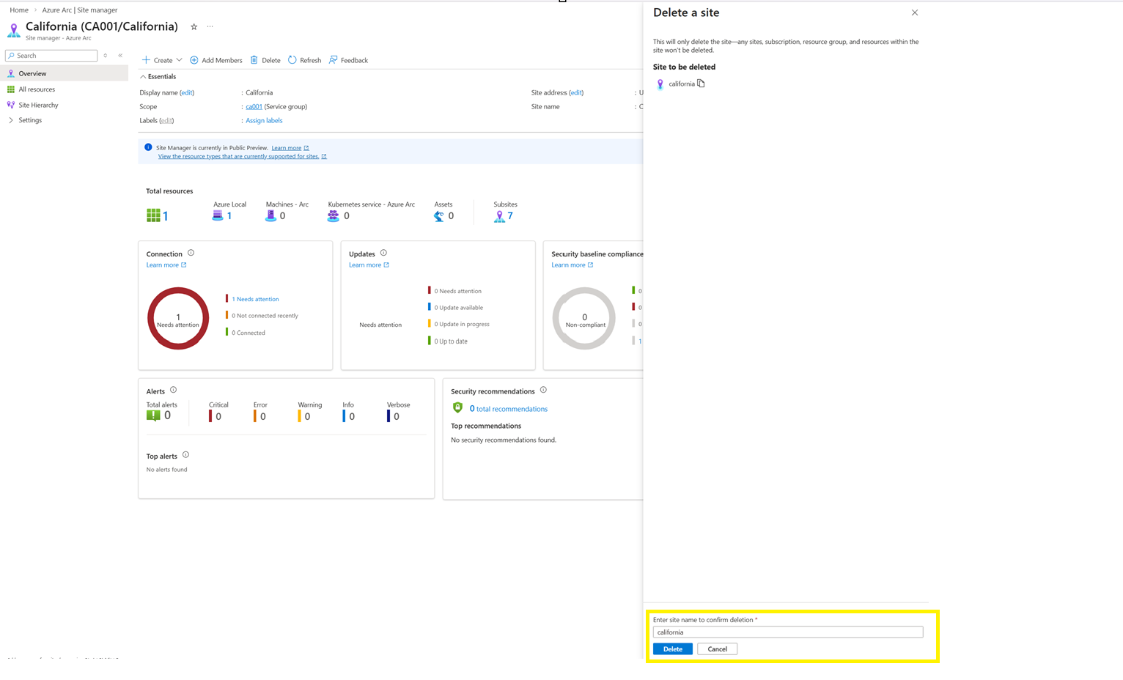Copy the california site name with the copy icon
The width and height of the screenshot is (1123, 680).
701,84
